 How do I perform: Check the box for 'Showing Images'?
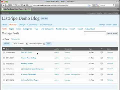click(x=4, y=63)
